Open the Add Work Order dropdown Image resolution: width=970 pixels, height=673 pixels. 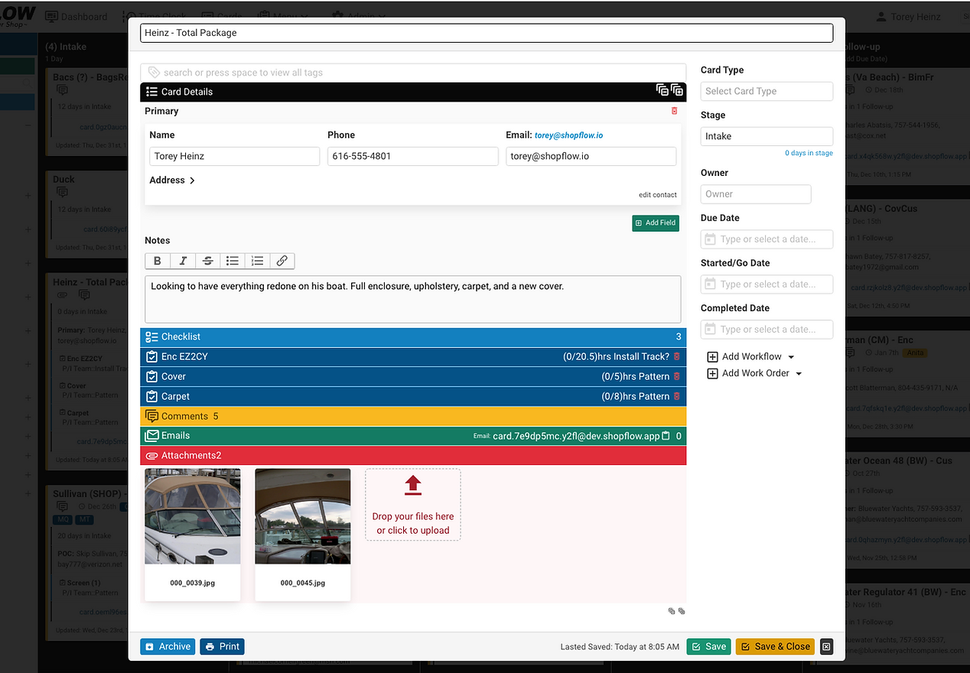[755, 373]
